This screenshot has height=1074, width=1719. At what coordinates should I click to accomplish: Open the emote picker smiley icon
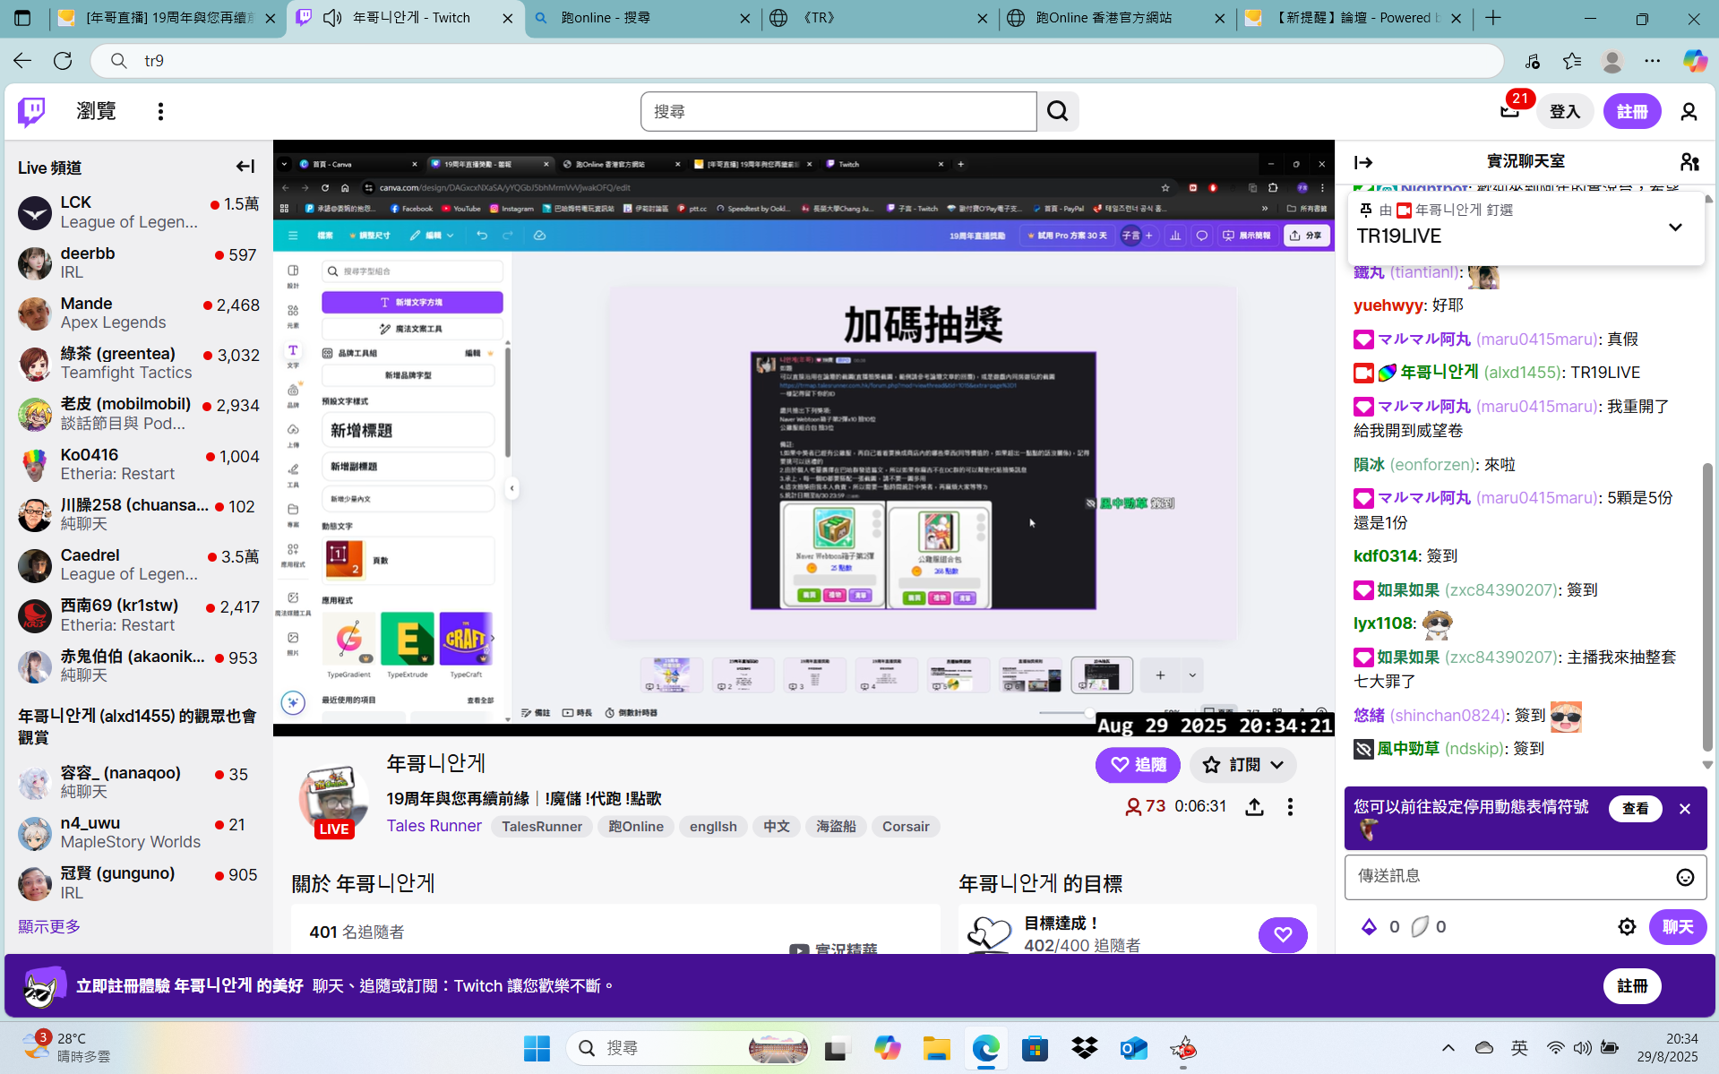[x=1684, y=877]
